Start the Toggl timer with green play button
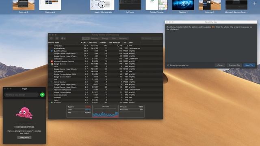This screenshot has width=260, height=146. click(x=42, y=94)
